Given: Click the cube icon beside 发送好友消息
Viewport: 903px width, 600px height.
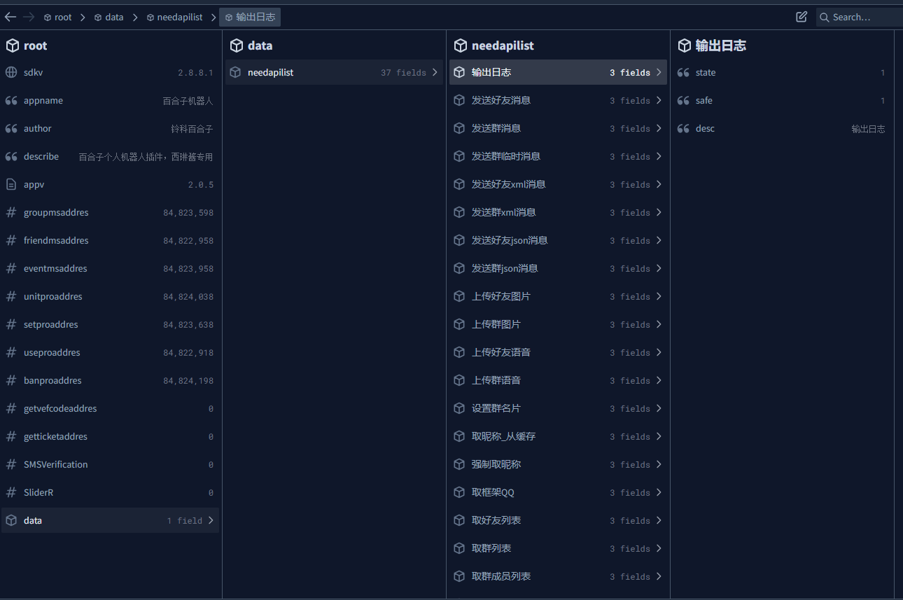Looking at the screenshot, I should point(459,100).
